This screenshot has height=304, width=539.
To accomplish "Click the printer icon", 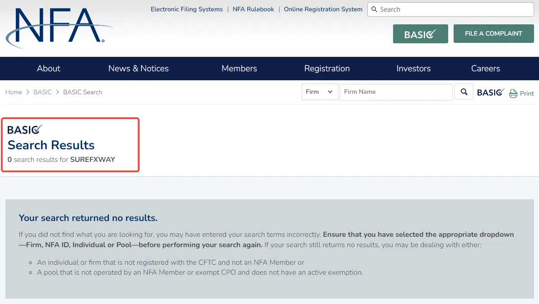I will [x=513, y=93].
